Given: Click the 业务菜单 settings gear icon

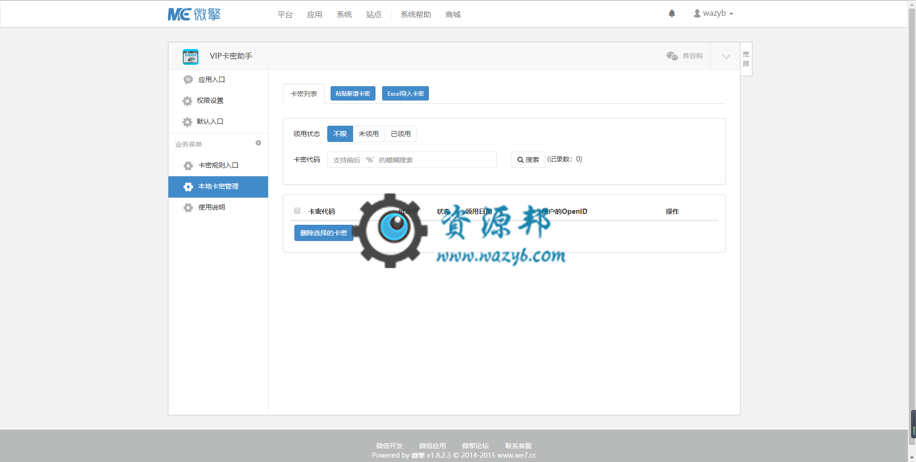Looking at the screenshot, I should [258, 143].
